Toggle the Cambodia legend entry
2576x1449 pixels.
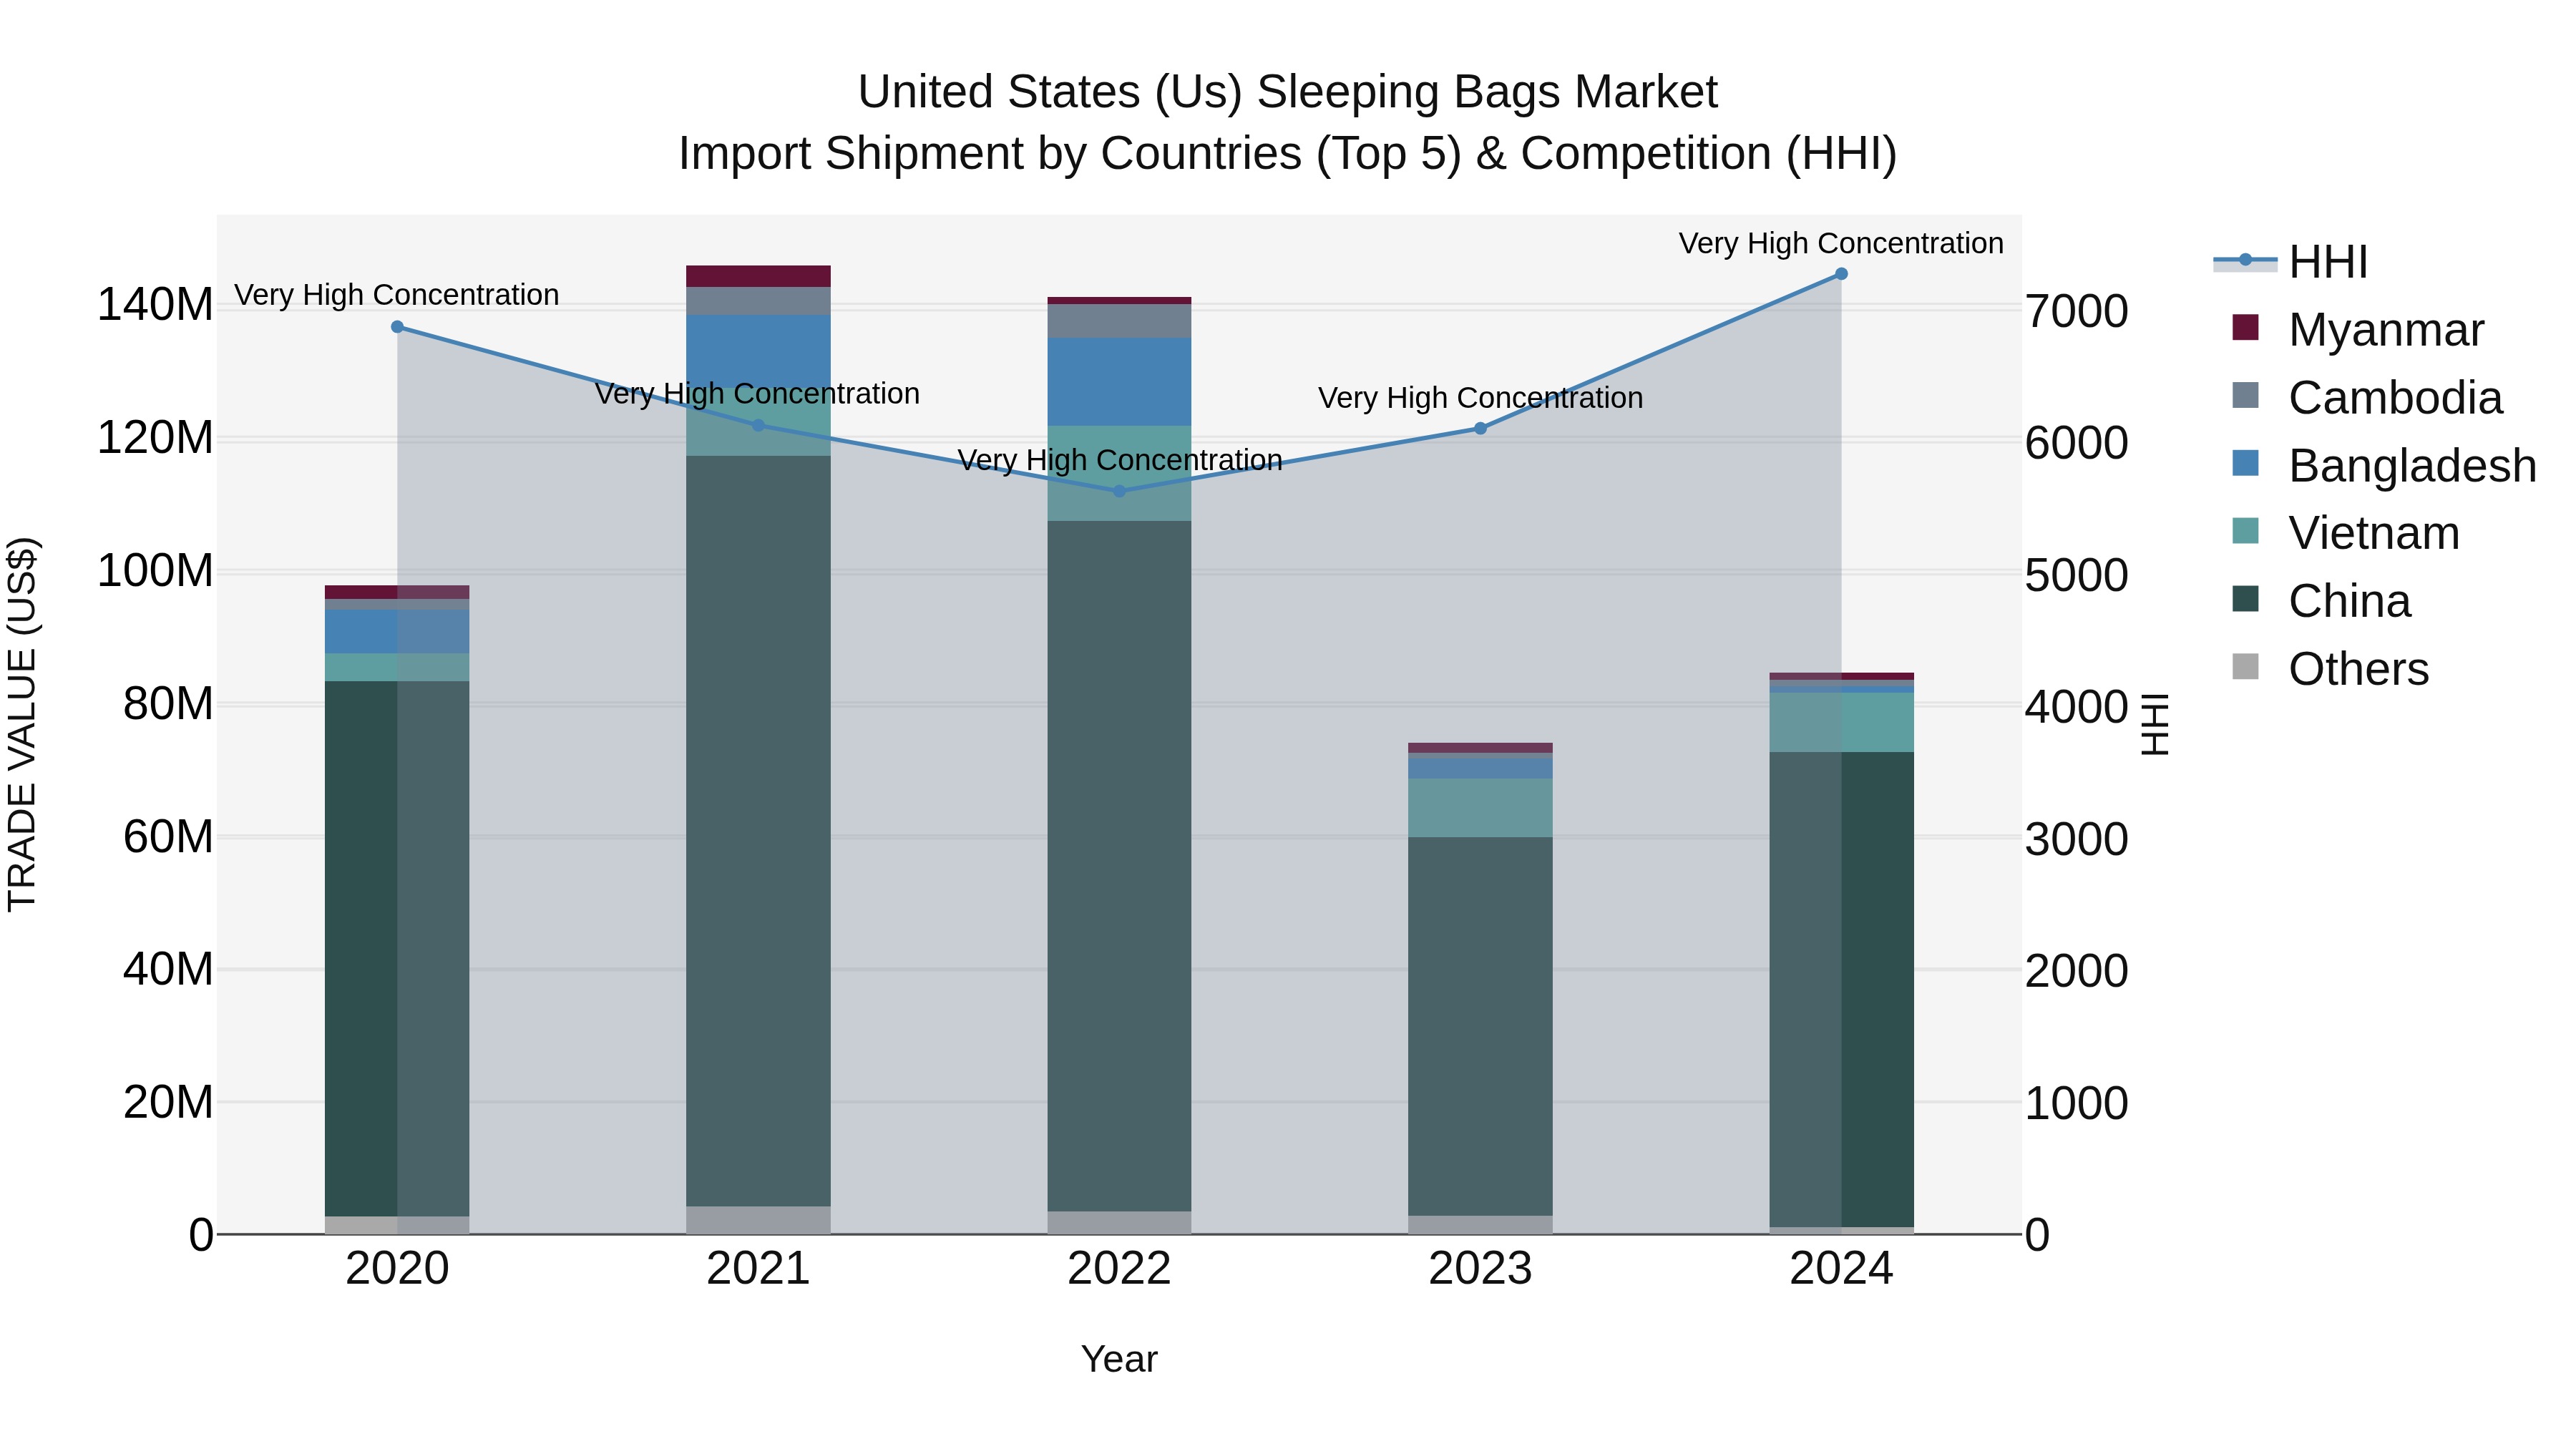click(2367, 398)
